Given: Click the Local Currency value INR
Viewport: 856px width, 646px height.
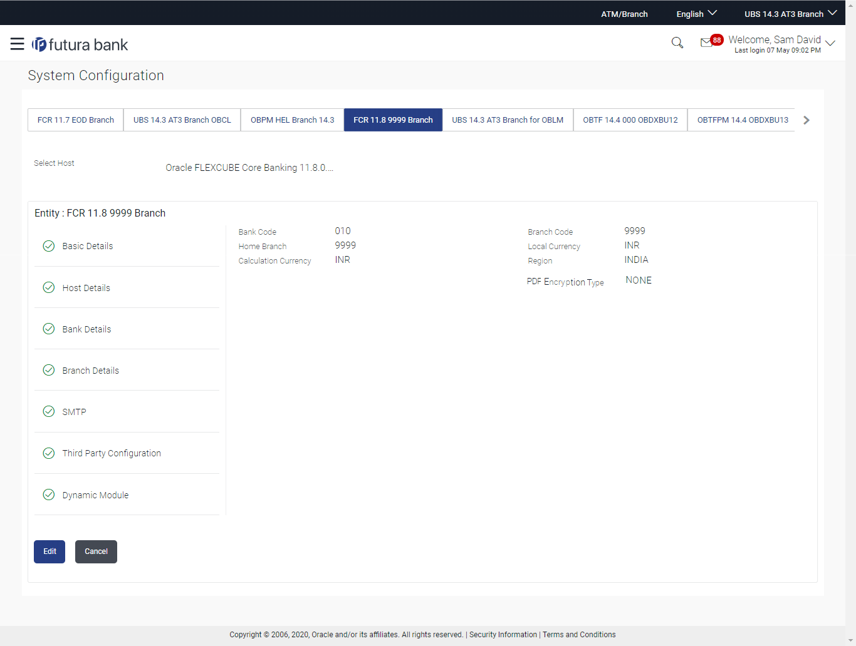Looking at the screenshot, I should click(x=632, y=245).
